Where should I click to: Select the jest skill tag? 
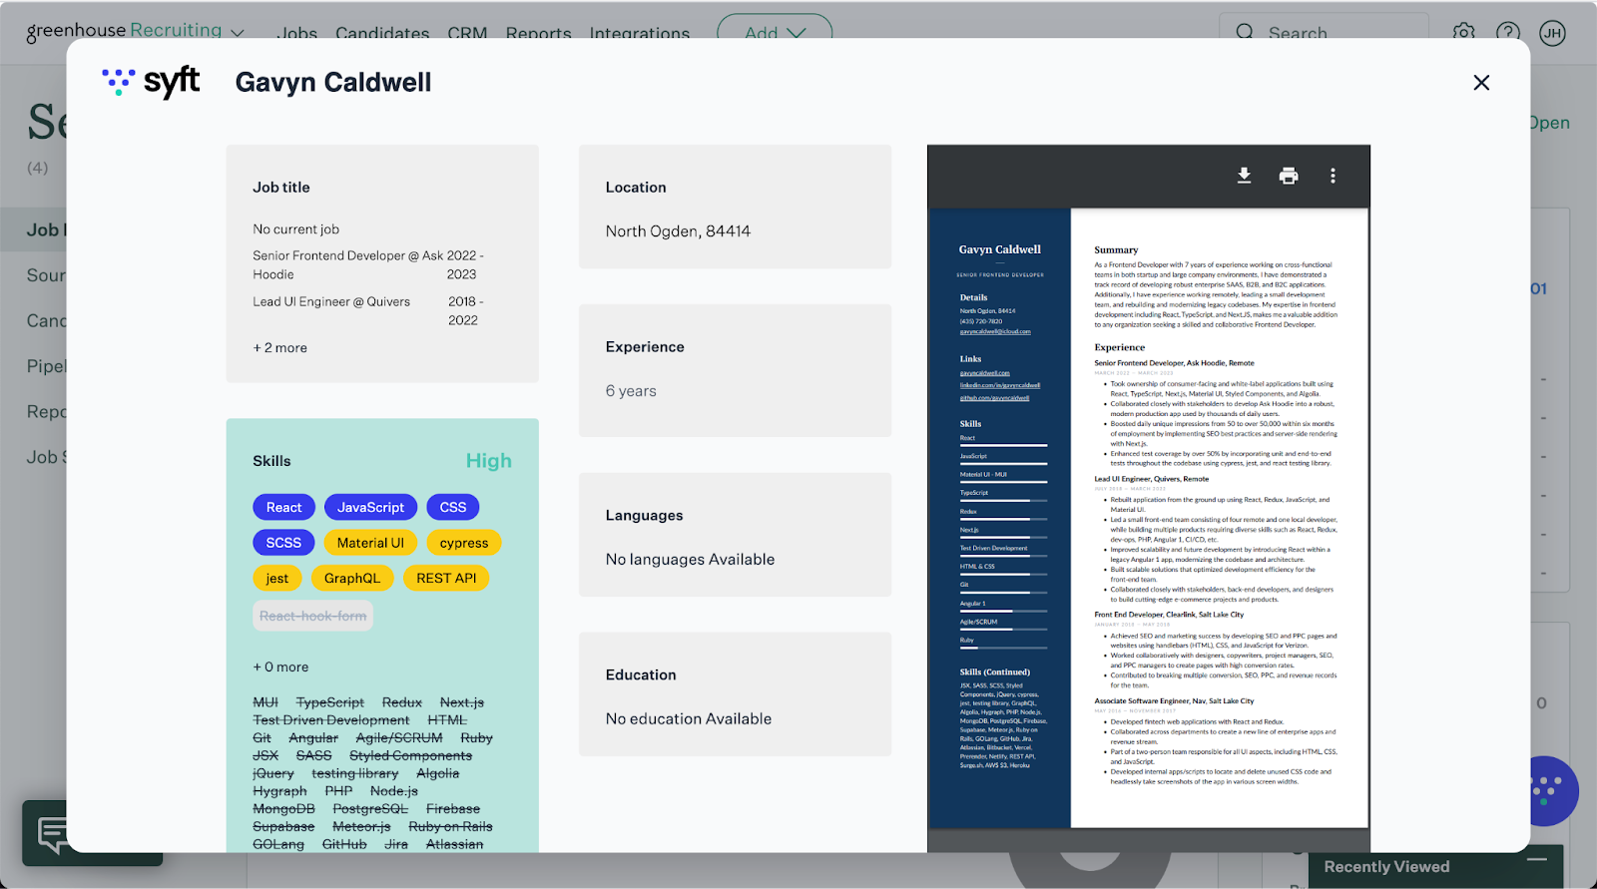(x=277, y=579)
